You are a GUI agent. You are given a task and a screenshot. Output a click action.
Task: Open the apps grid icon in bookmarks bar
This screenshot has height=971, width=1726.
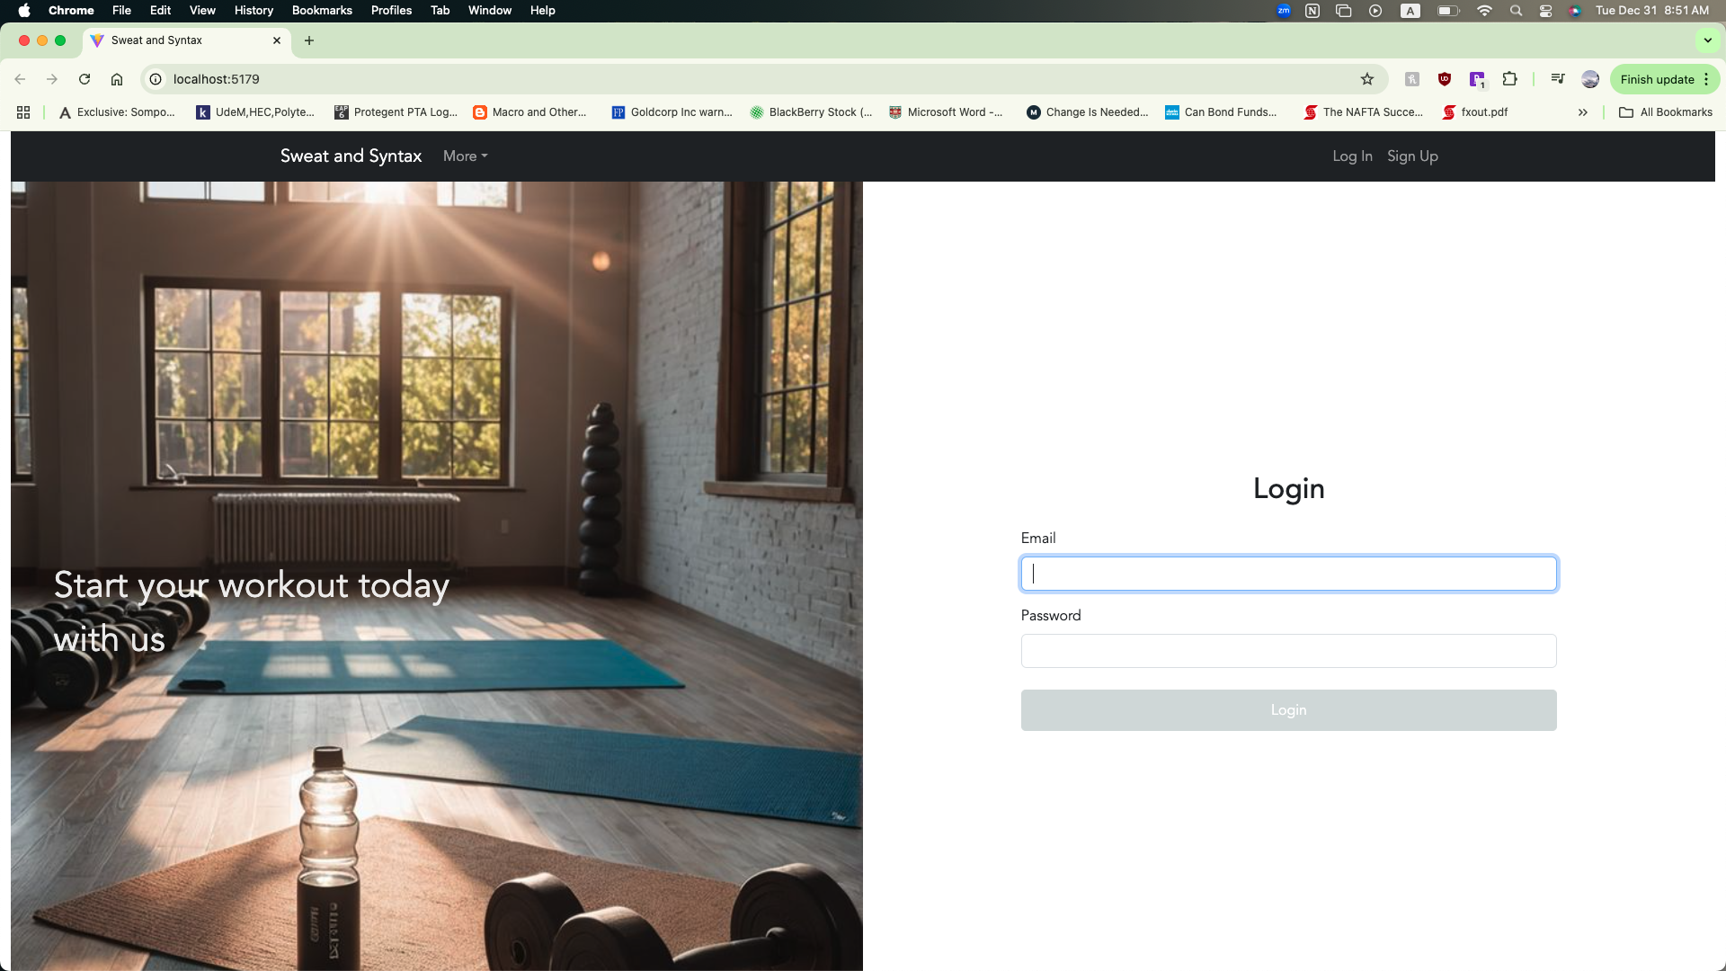point(23,112)
